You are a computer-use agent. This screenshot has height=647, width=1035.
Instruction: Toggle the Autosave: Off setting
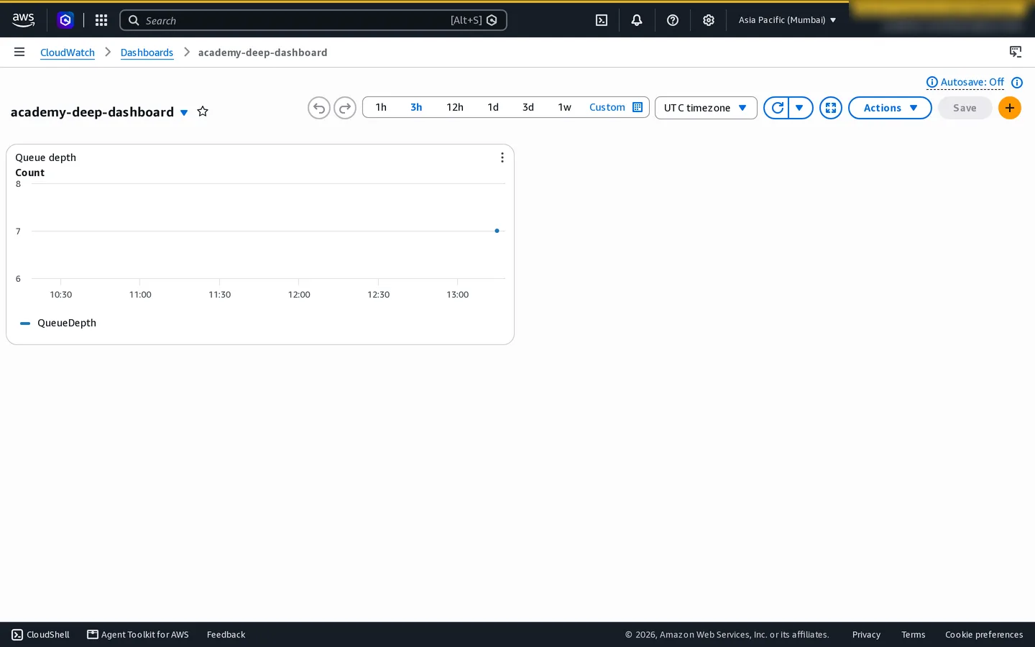pyautogui.click(x=965, y=82)
